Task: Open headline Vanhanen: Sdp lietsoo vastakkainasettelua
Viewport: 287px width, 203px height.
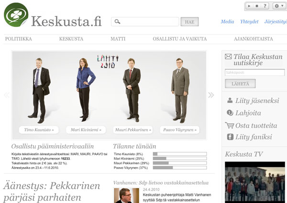Action: point(161,183)
